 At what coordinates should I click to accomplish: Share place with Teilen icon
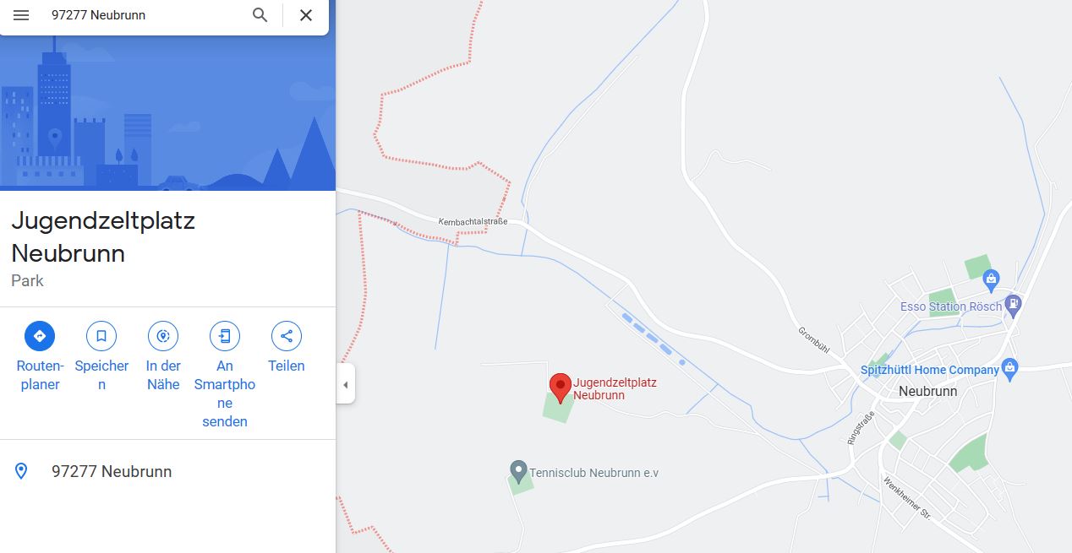(x=287, y=336)
